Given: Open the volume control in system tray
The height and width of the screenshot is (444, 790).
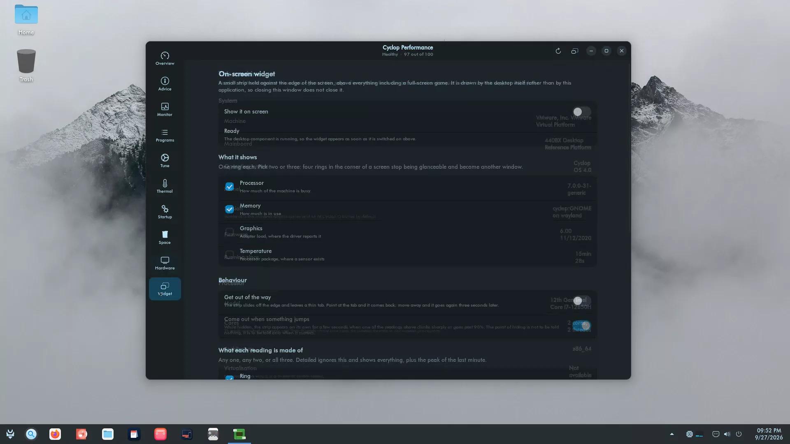Looking at the screenshot, I should click(727, 434).
